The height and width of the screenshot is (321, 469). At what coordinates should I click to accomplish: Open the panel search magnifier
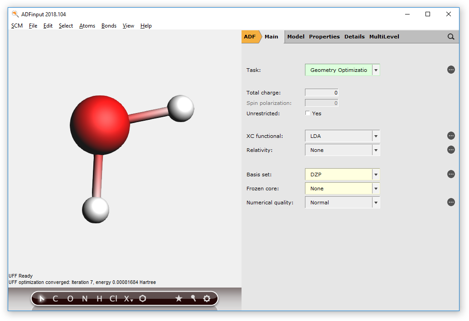[451, 37]
